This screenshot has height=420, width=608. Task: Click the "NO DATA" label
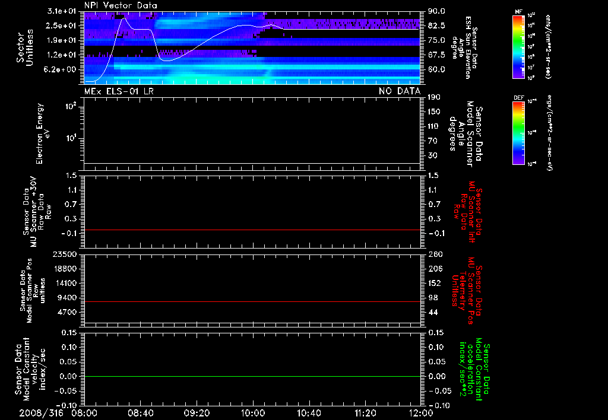400,91
